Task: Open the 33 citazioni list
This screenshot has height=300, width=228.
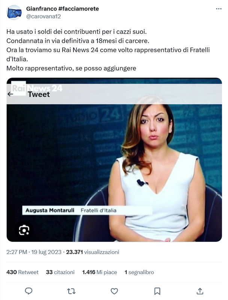Action: [x=60, y=272]
